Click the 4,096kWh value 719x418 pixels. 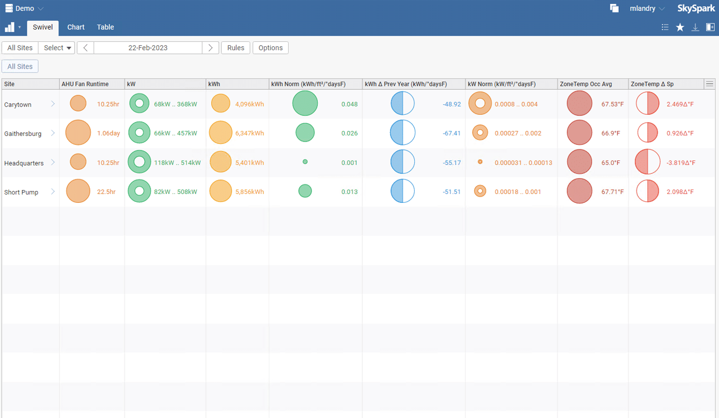(x=250, y=104)
